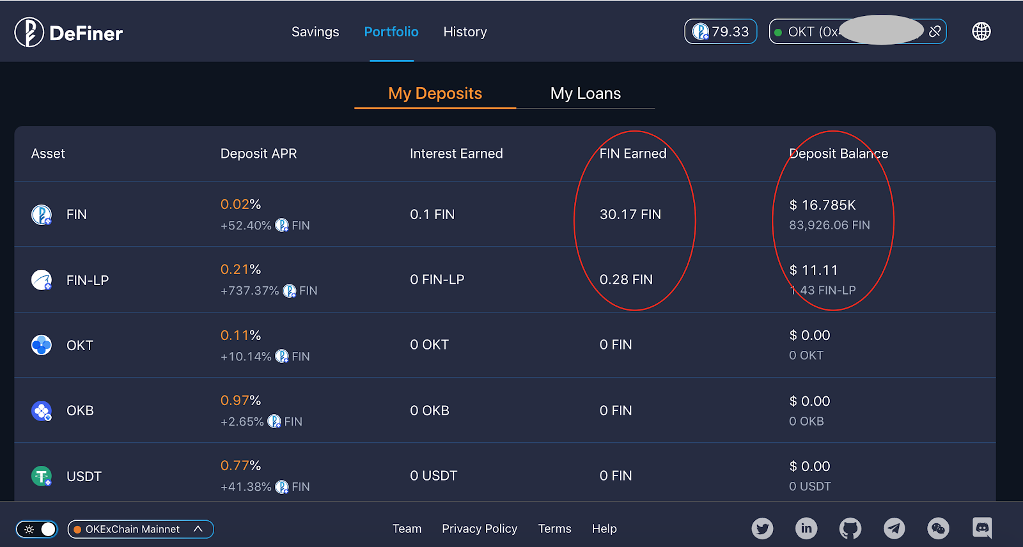Screen dimensions: 1023x547
Task: Select the My Deposits tab
Action: [x=435, y=93]
